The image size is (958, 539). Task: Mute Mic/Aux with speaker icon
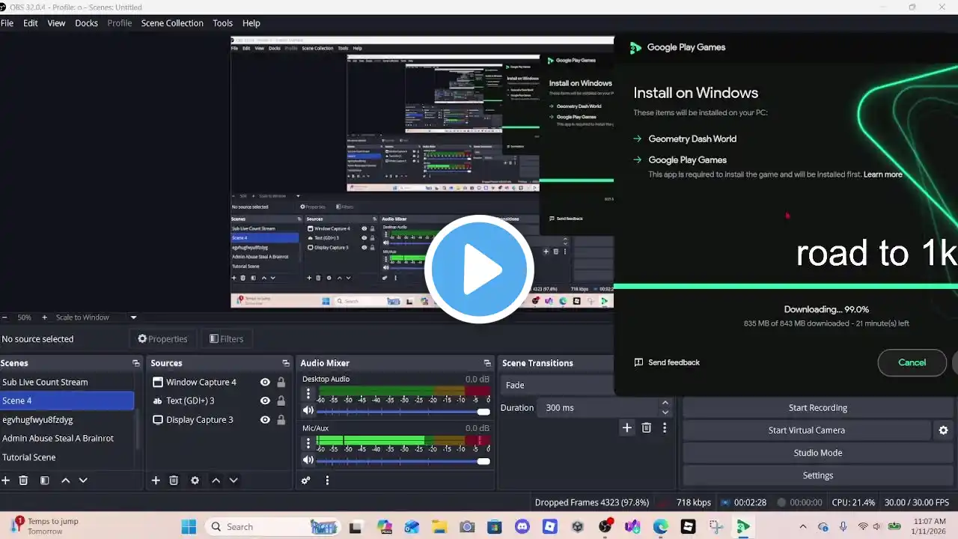pyautogui.click(x=308, y=460)
